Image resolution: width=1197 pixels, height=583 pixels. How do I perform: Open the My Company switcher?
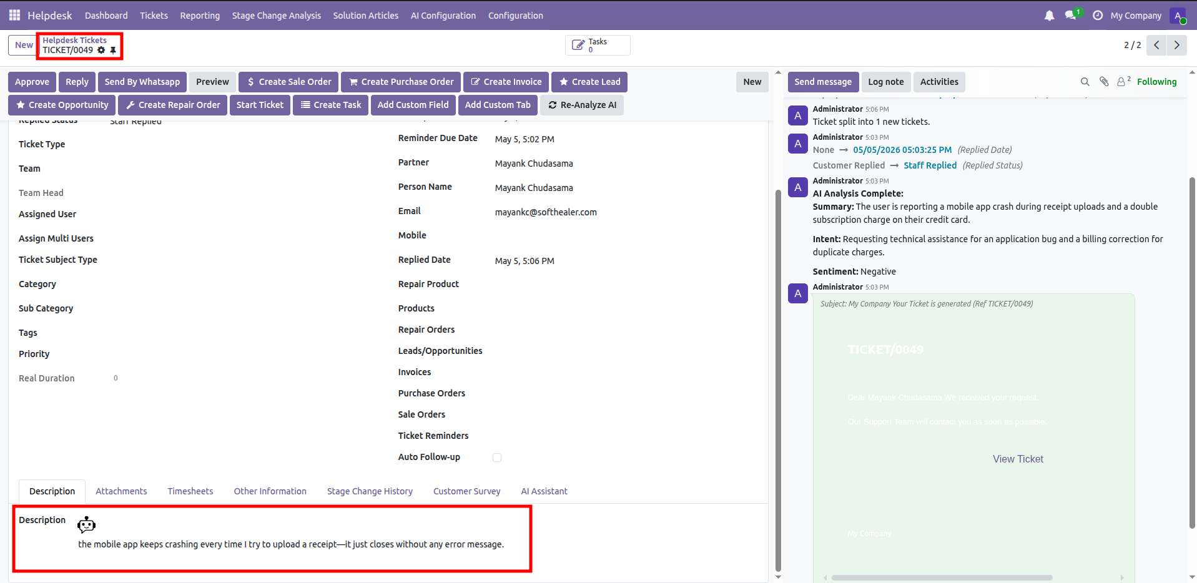coord(1136,16)
